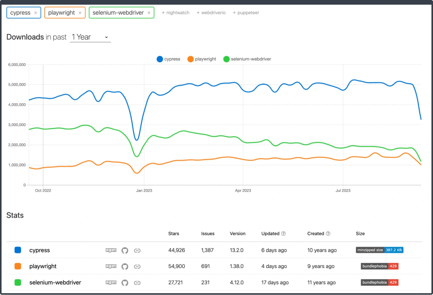
Task: Open GitHub icon in selenium-webdriver row
Action: pos(125,283)
